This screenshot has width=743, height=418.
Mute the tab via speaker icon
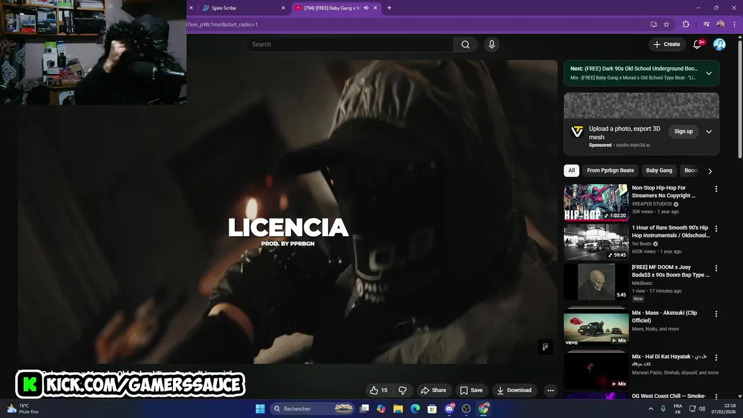click(x=366, y=8)
